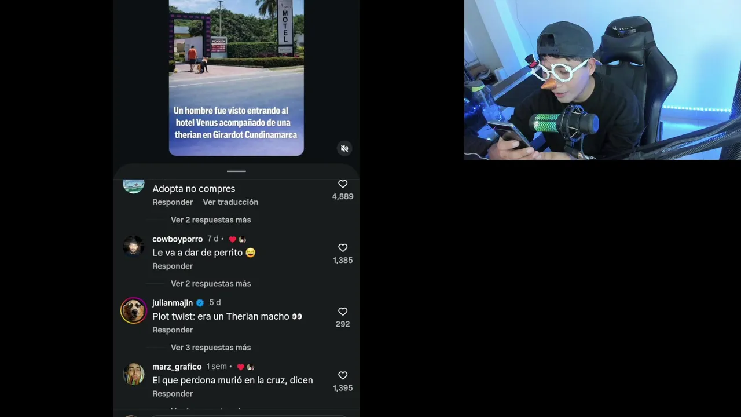Expand 2 more replies under "Adopta no compres"

click(x=211, y=220)
